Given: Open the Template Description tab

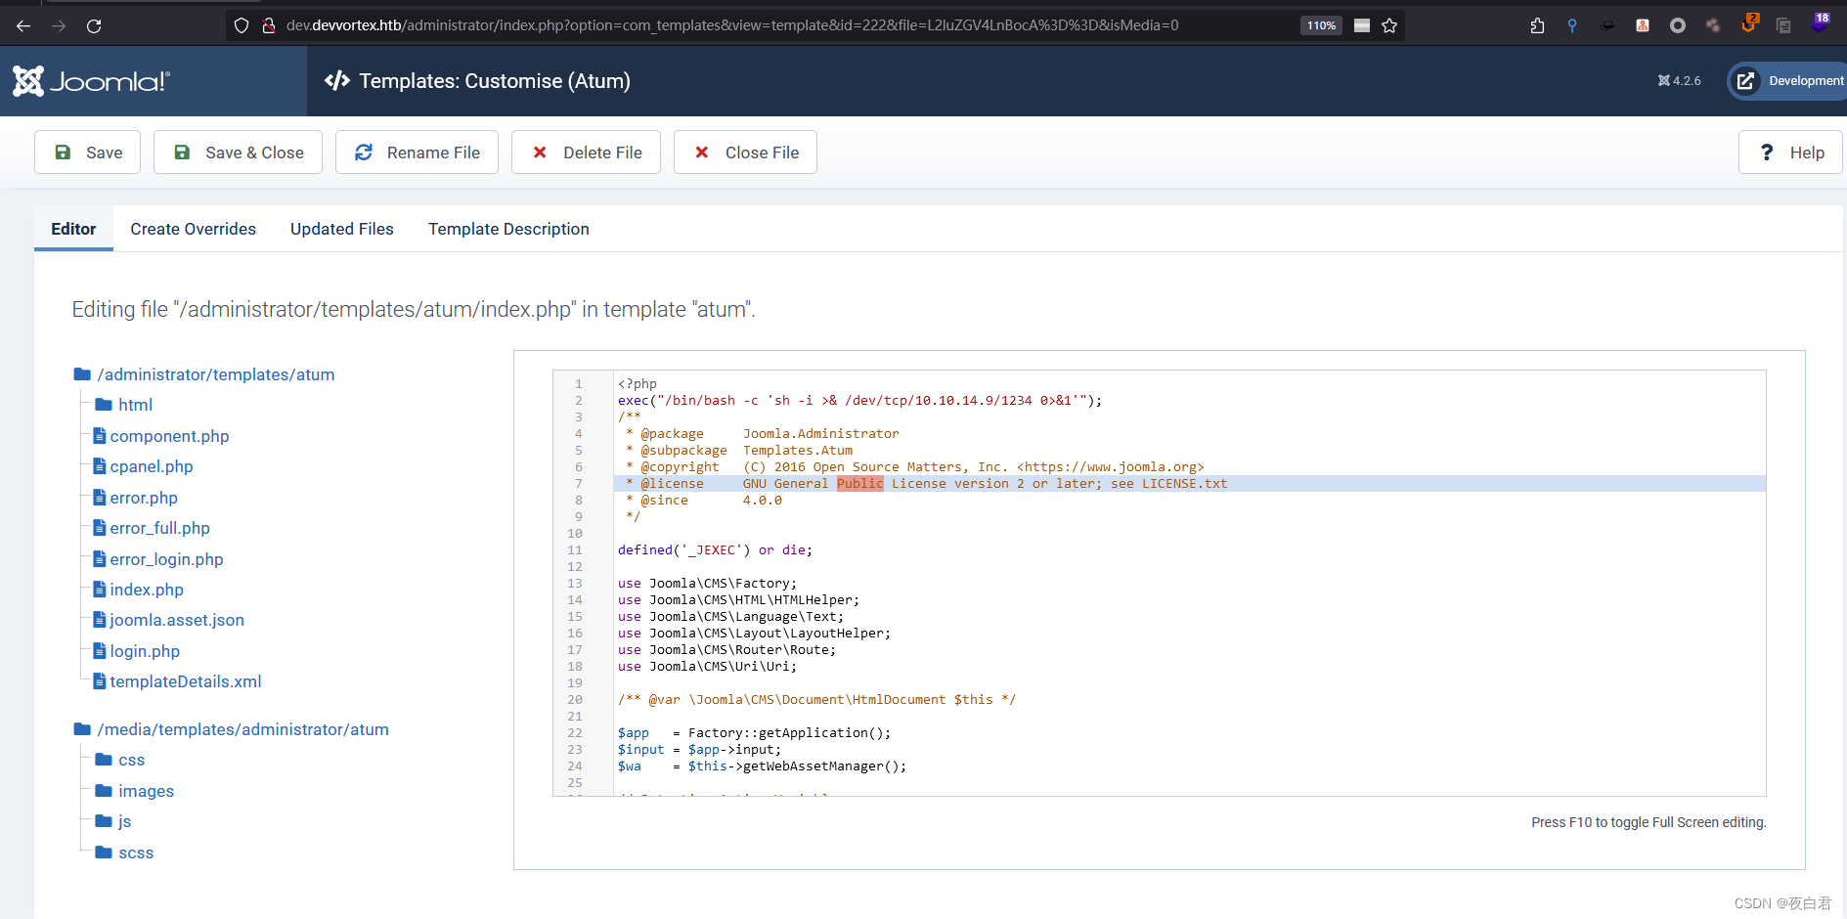Looking at the screenshot, I should [508, 229].
